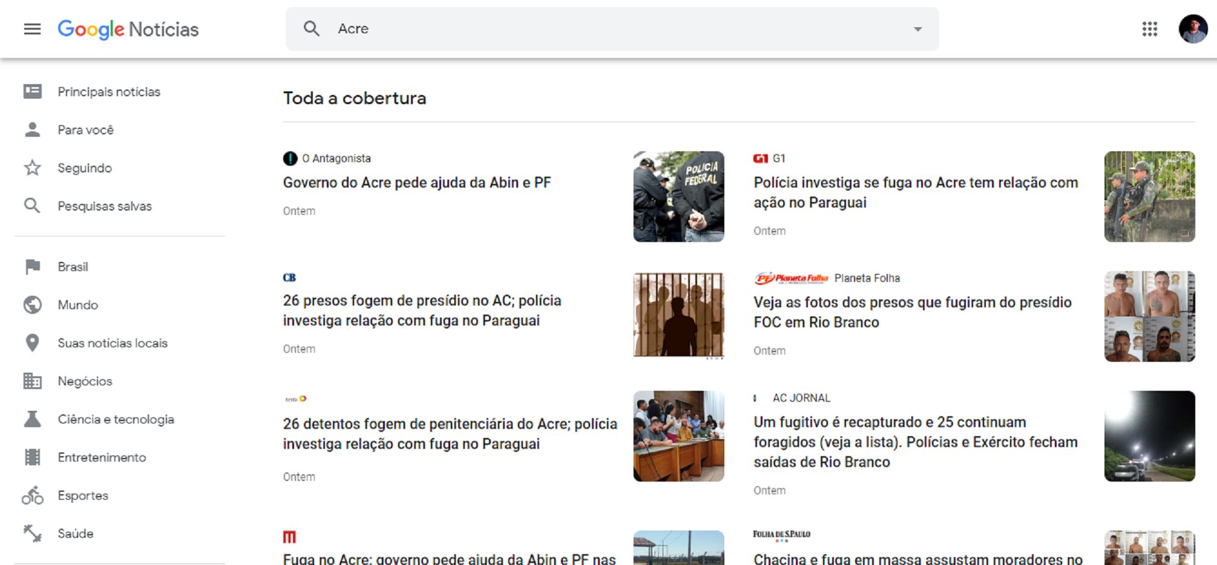Click the AC JORNAL source name
This screenshot has width=1217, height=565.
801,398
